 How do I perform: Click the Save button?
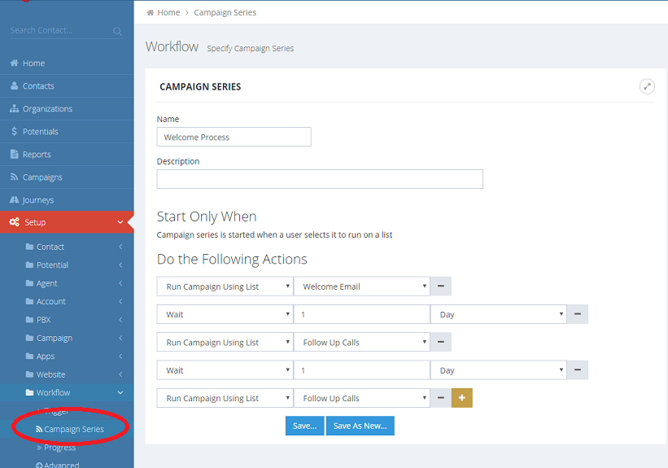pyautogui.click(x=304, y=426)
